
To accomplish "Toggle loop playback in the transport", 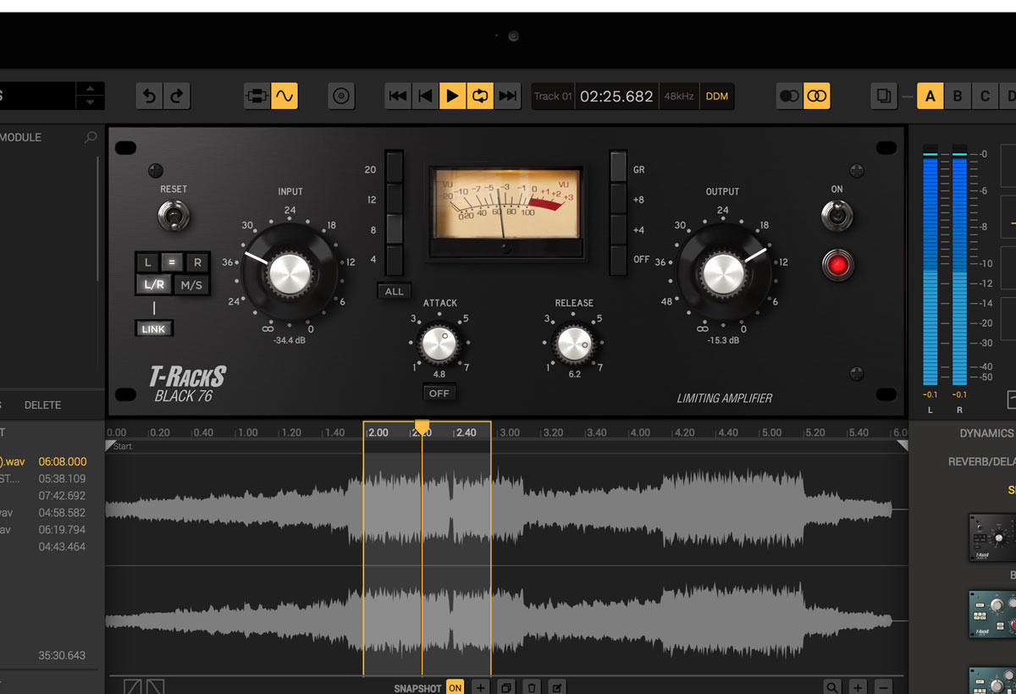I will click(480, 96).
